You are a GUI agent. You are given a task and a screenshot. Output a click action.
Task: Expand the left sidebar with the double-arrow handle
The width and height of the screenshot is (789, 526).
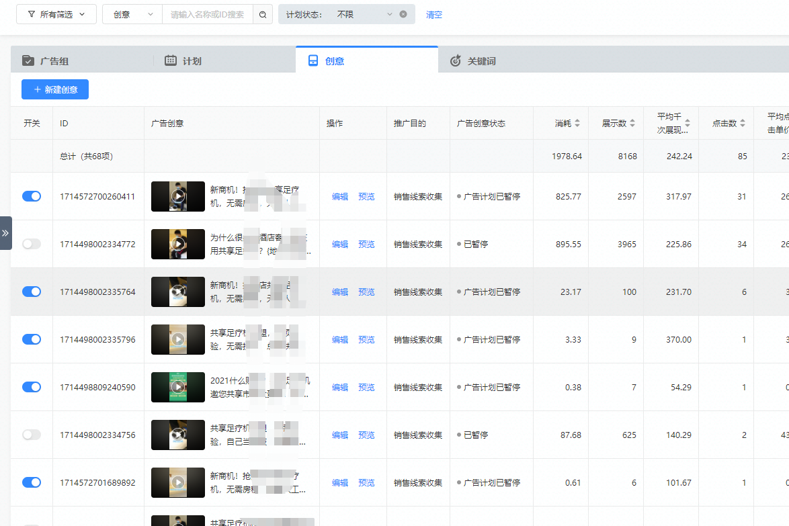click(x=5, y=233)
